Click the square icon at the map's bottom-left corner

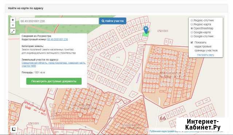(13, 129)
